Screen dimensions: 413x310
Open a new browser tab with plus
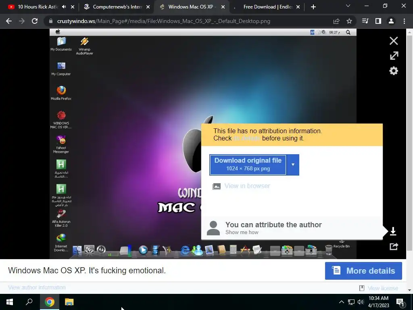313,7
